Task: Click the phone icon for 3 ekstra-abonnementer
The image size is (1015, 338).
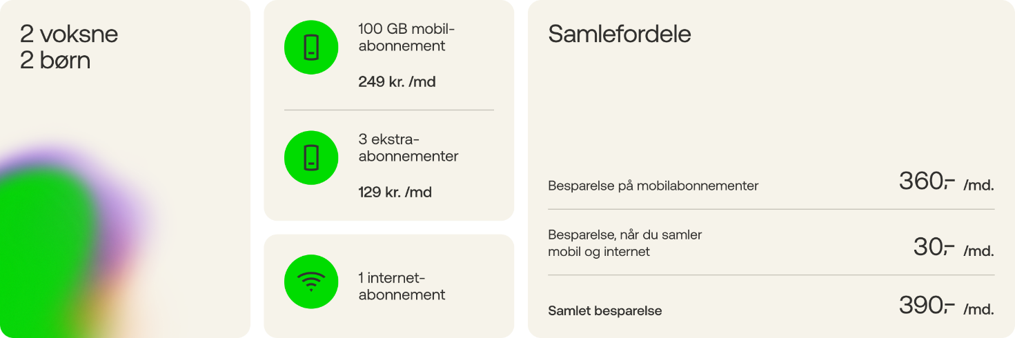Action: pyautogui.click(x=311, y=157)
